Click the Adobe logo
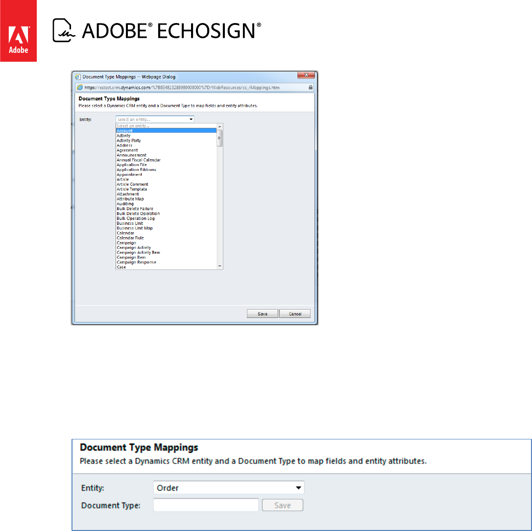The height and width of the screenshot is (531, 532). 18,31
